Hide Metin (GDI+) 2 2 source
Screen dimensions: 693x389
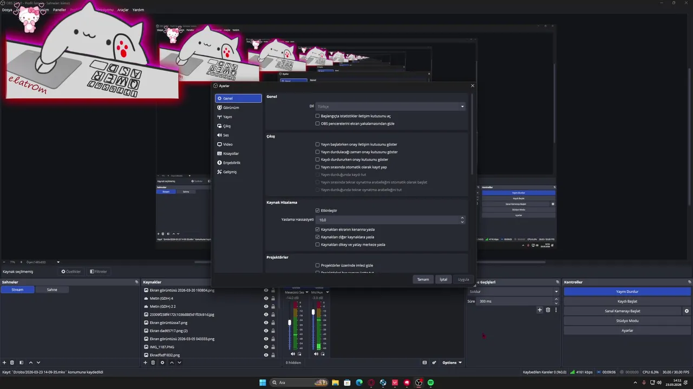tap(266, 306)
